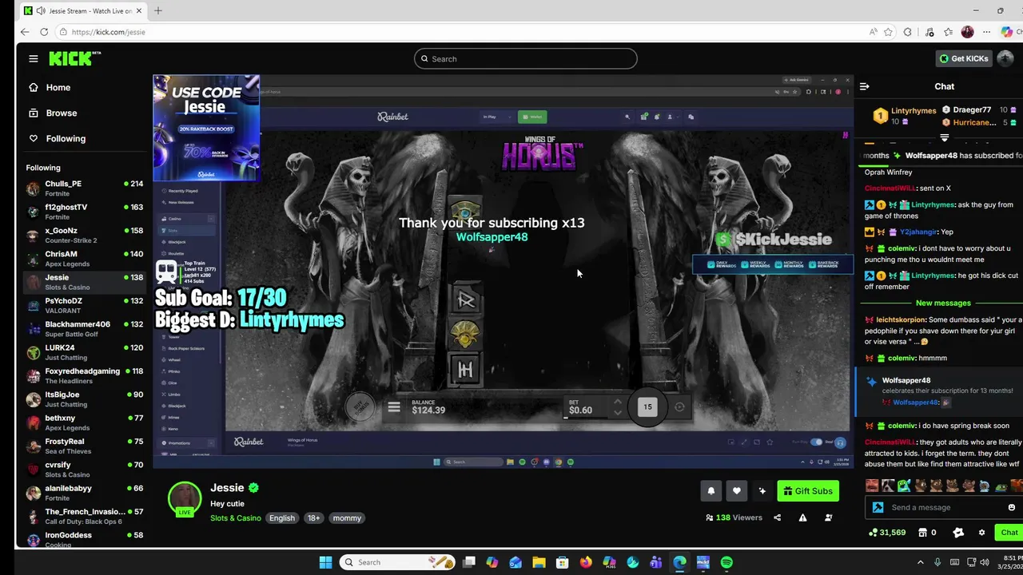Open browser extensions puzzle icon
1023x575 pixels.
click(907, 32)
